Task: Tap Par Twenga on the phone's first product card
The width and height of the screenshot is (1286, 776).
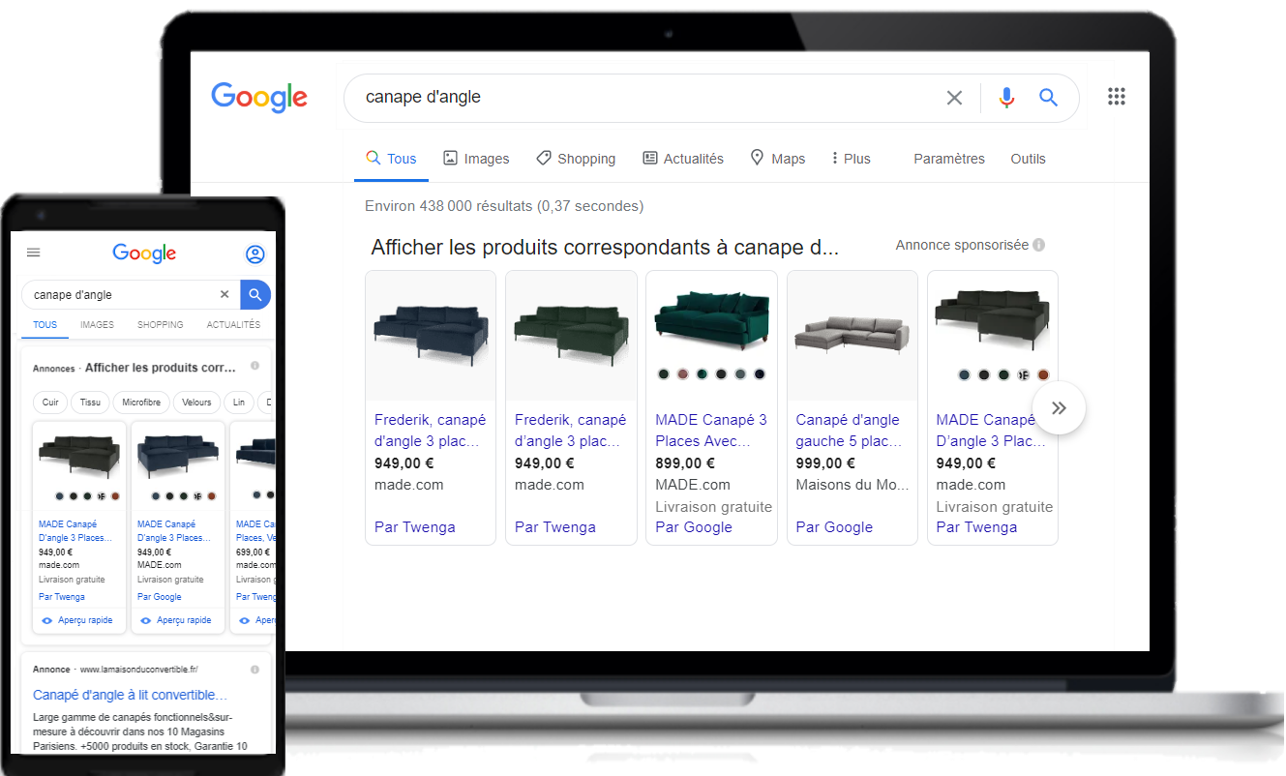Action: pyautogui.click(x=62, y=597)
